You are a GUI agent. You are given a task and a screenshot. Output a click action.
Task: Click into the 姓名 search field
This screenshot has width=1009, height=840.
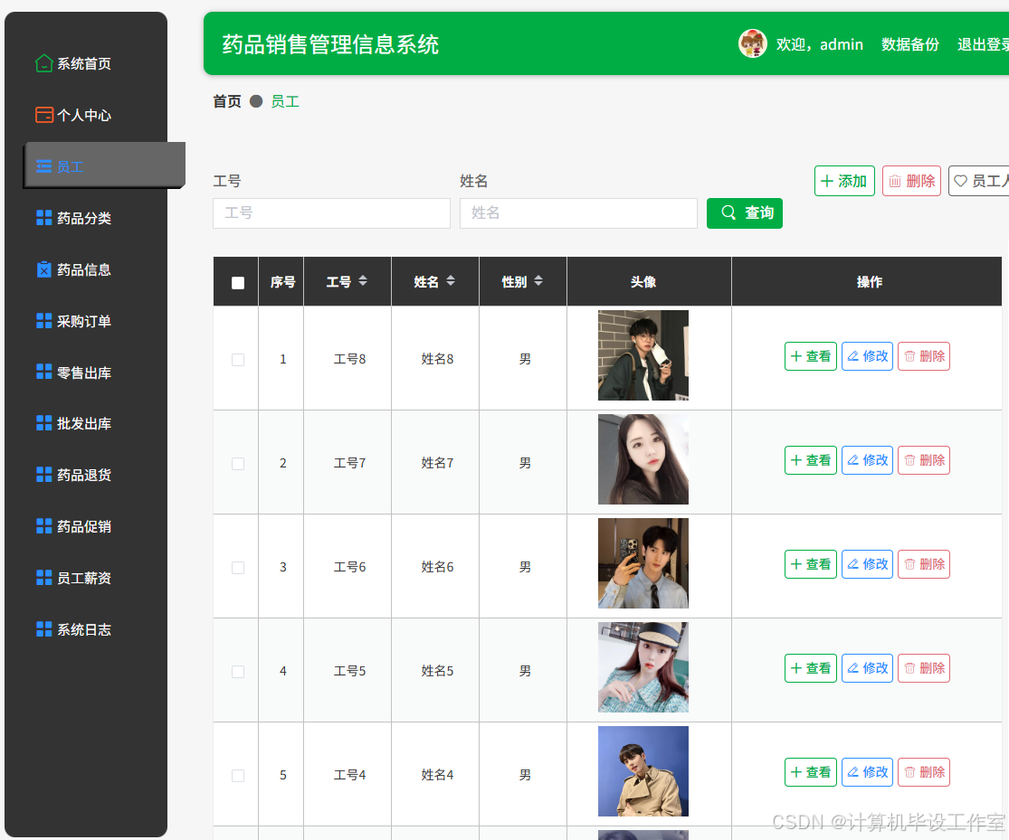(x=578, y=212)
